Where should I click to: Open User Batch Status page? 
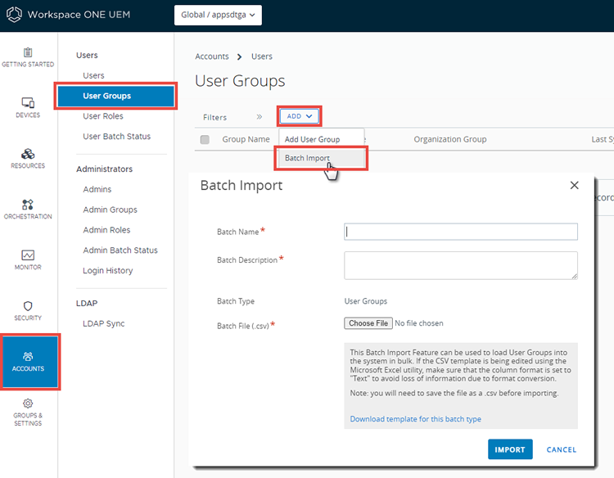click(117, 137)
